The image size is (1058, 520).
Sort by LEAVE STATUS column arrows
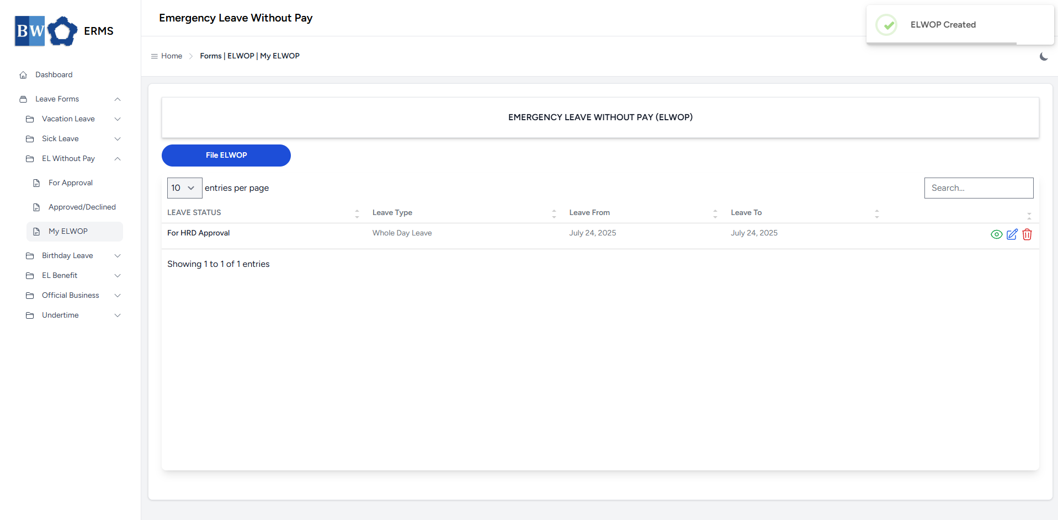357,213
